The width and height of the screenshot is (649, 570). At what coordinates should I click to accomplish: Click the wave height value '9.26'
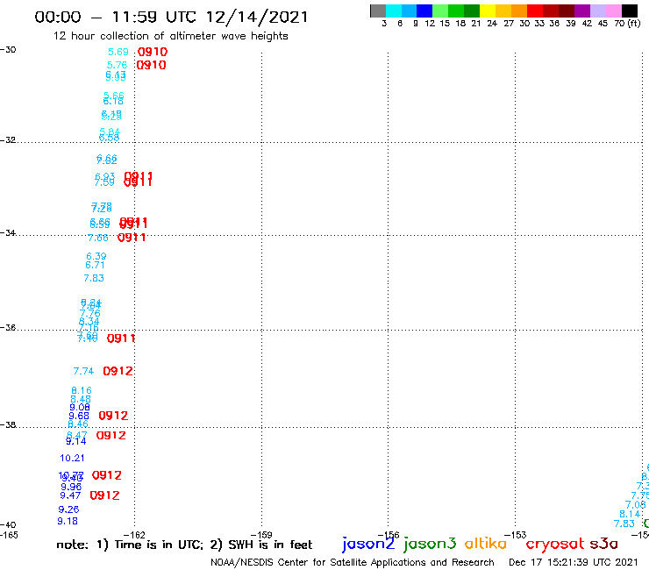pyautogui.click(x=68, y=509)
